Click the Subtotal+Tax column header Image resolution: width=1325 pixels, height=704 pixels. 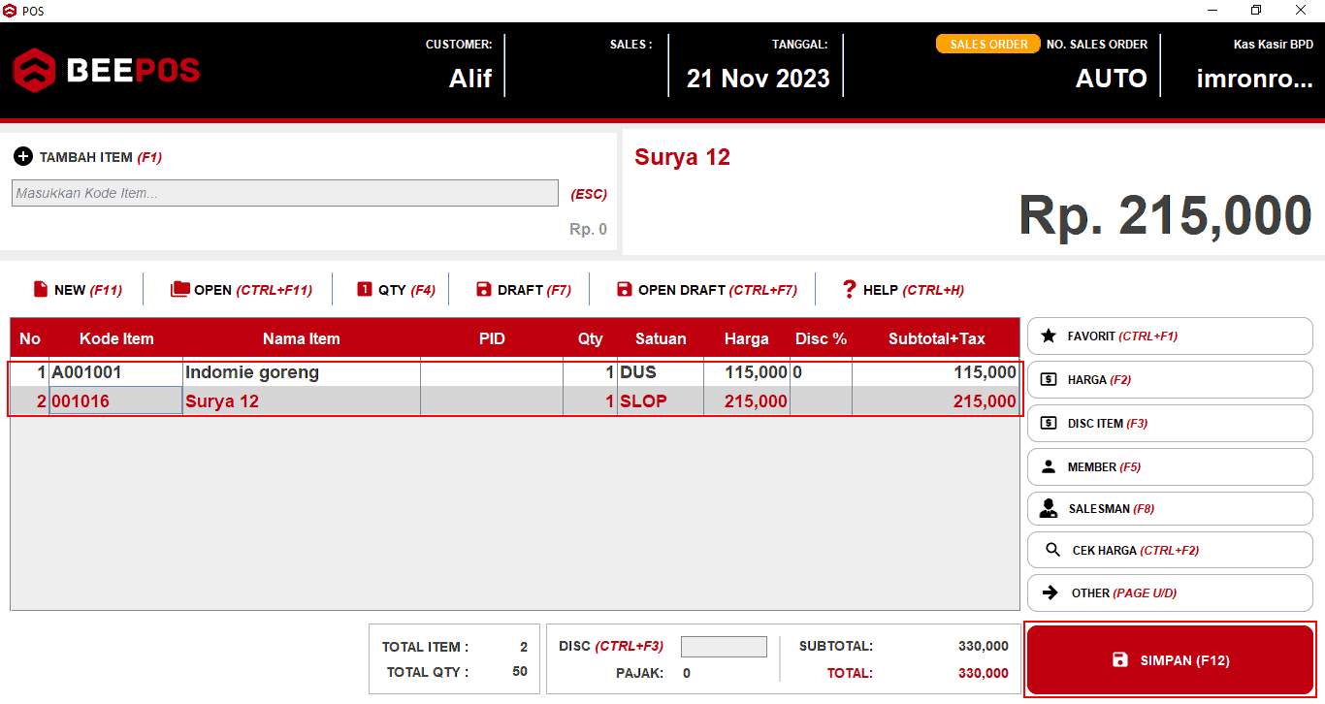(x=936, y=338)
